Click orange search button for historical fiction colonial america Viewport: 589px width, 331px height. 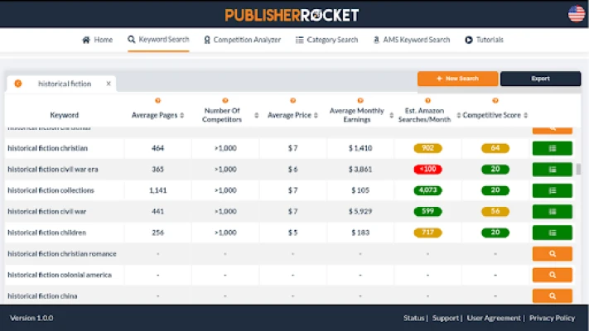pyautogui.click(x=552, y=275)
